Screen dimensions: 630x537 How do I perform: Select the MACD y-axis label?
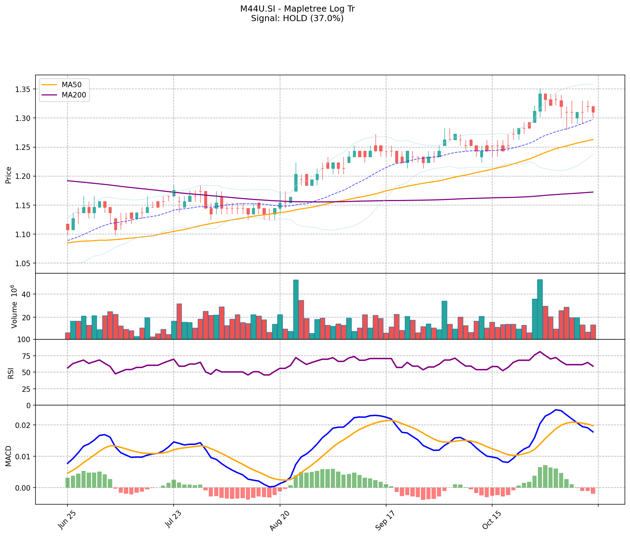coord(9,456)
